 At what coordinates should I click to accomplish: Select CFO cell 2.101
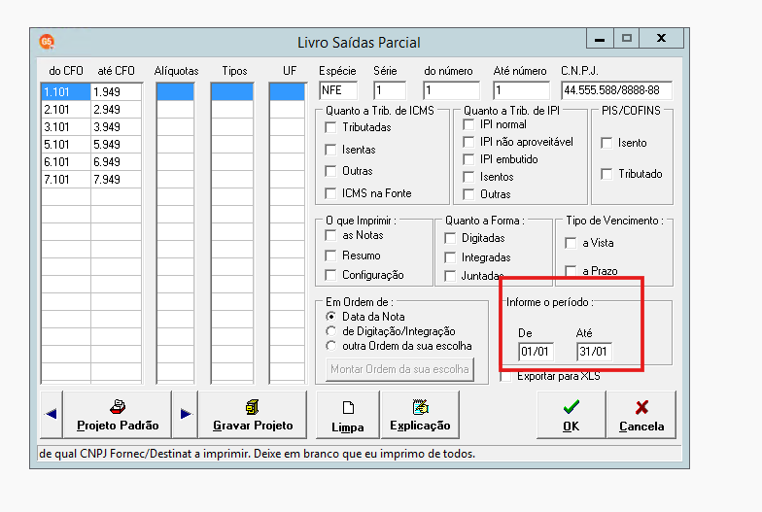[x=66, y=109]
